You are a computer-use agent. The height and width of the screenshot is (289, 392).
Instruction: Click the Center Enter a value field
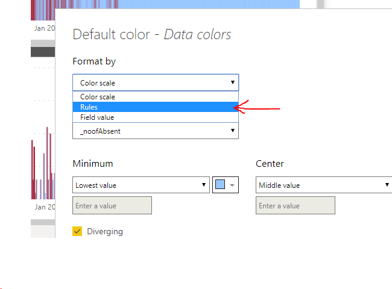click(296, 205)
